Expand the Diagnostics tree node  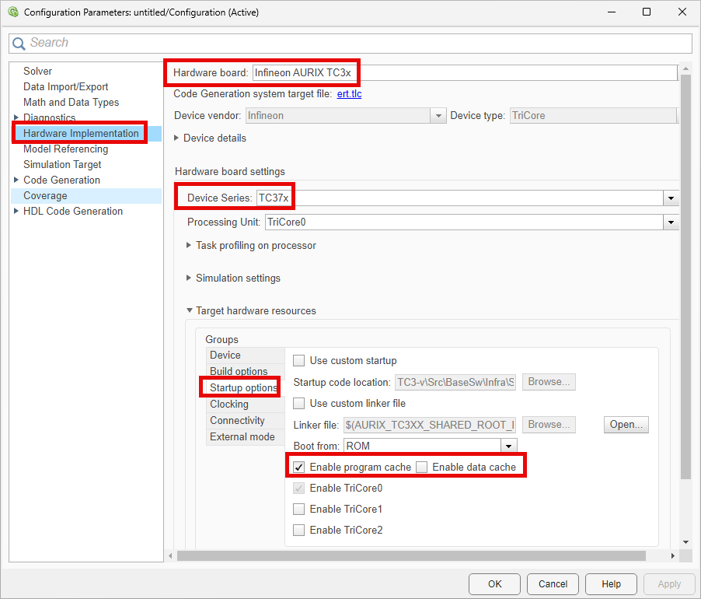pyautogui.click(x=16, y=117)
